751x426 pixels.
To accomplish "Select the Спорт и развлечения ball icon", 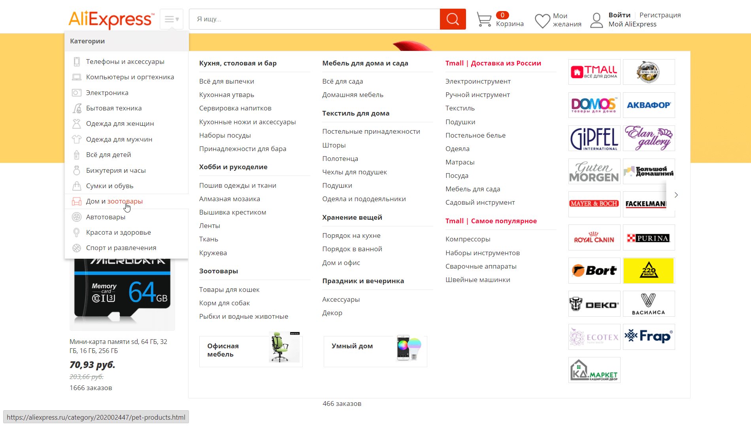I will click(77, 248).
